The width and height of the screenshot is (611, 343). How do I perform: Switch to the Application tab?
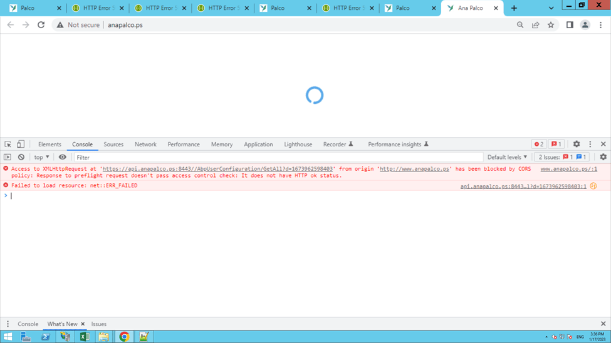click(258, 144)
